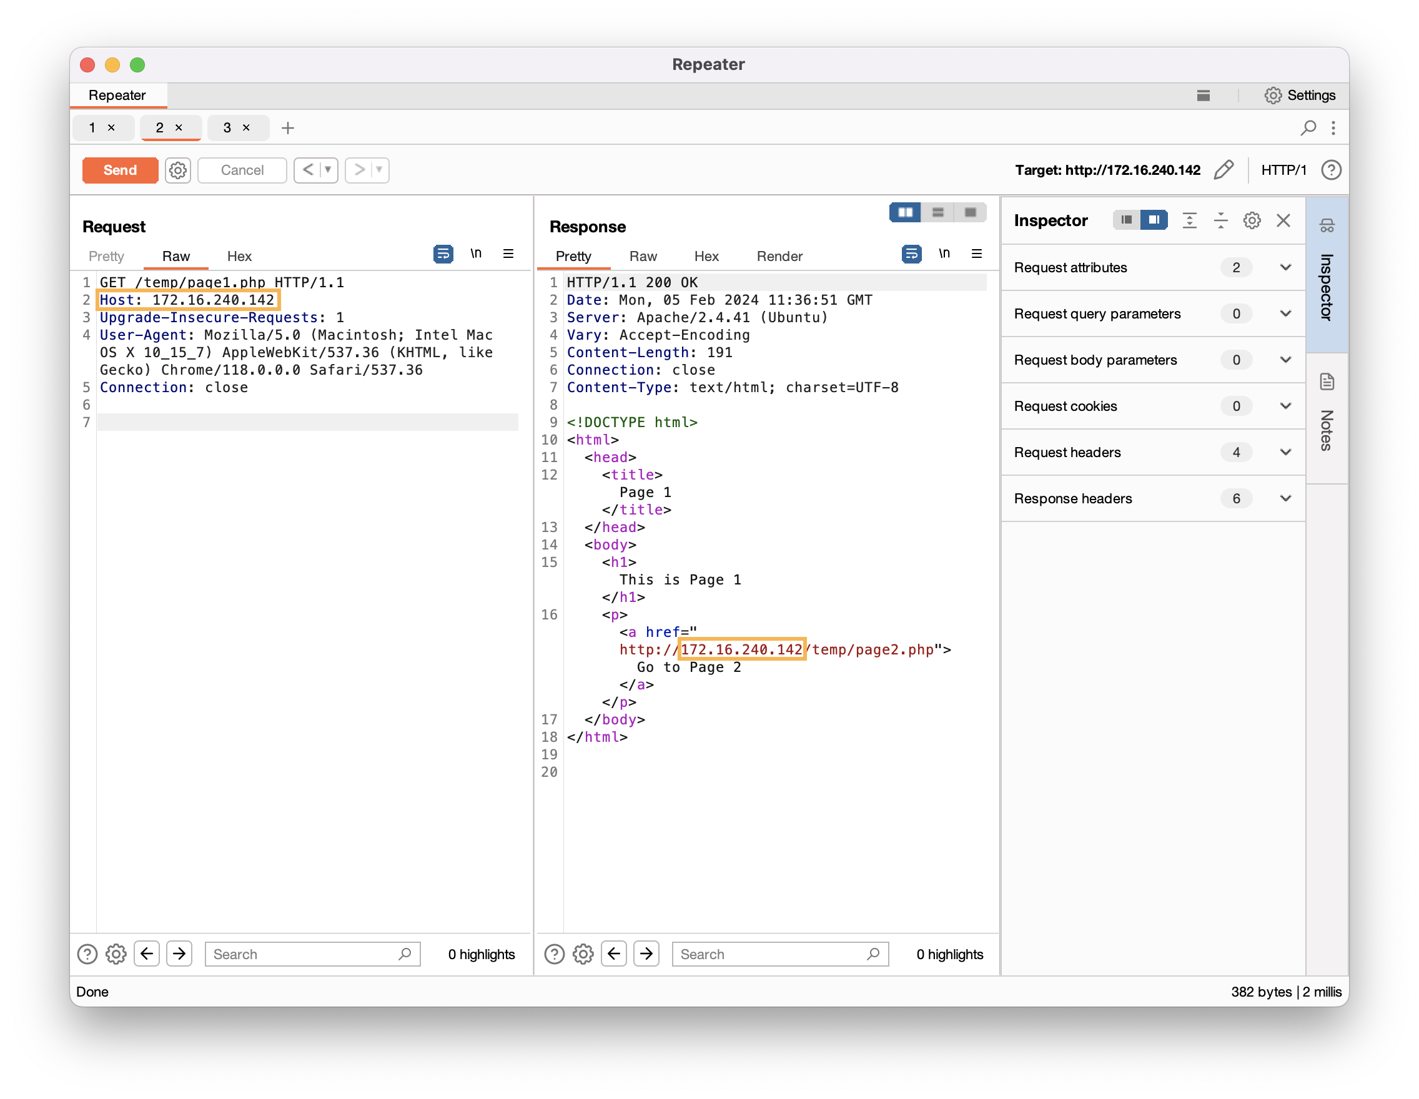Viewport: 1419px width, 1099px height.
Task: Toggle word wrap in Response editor
Action: click(911, 254)
